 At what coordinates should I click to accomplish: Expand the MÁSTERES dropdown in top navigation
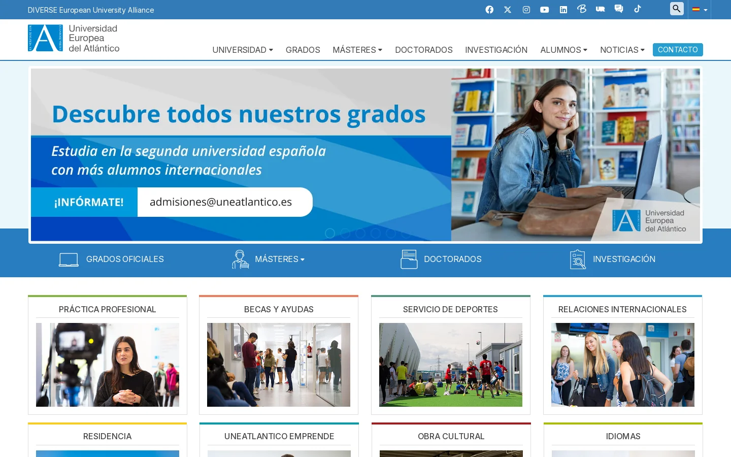pos(357,50)
